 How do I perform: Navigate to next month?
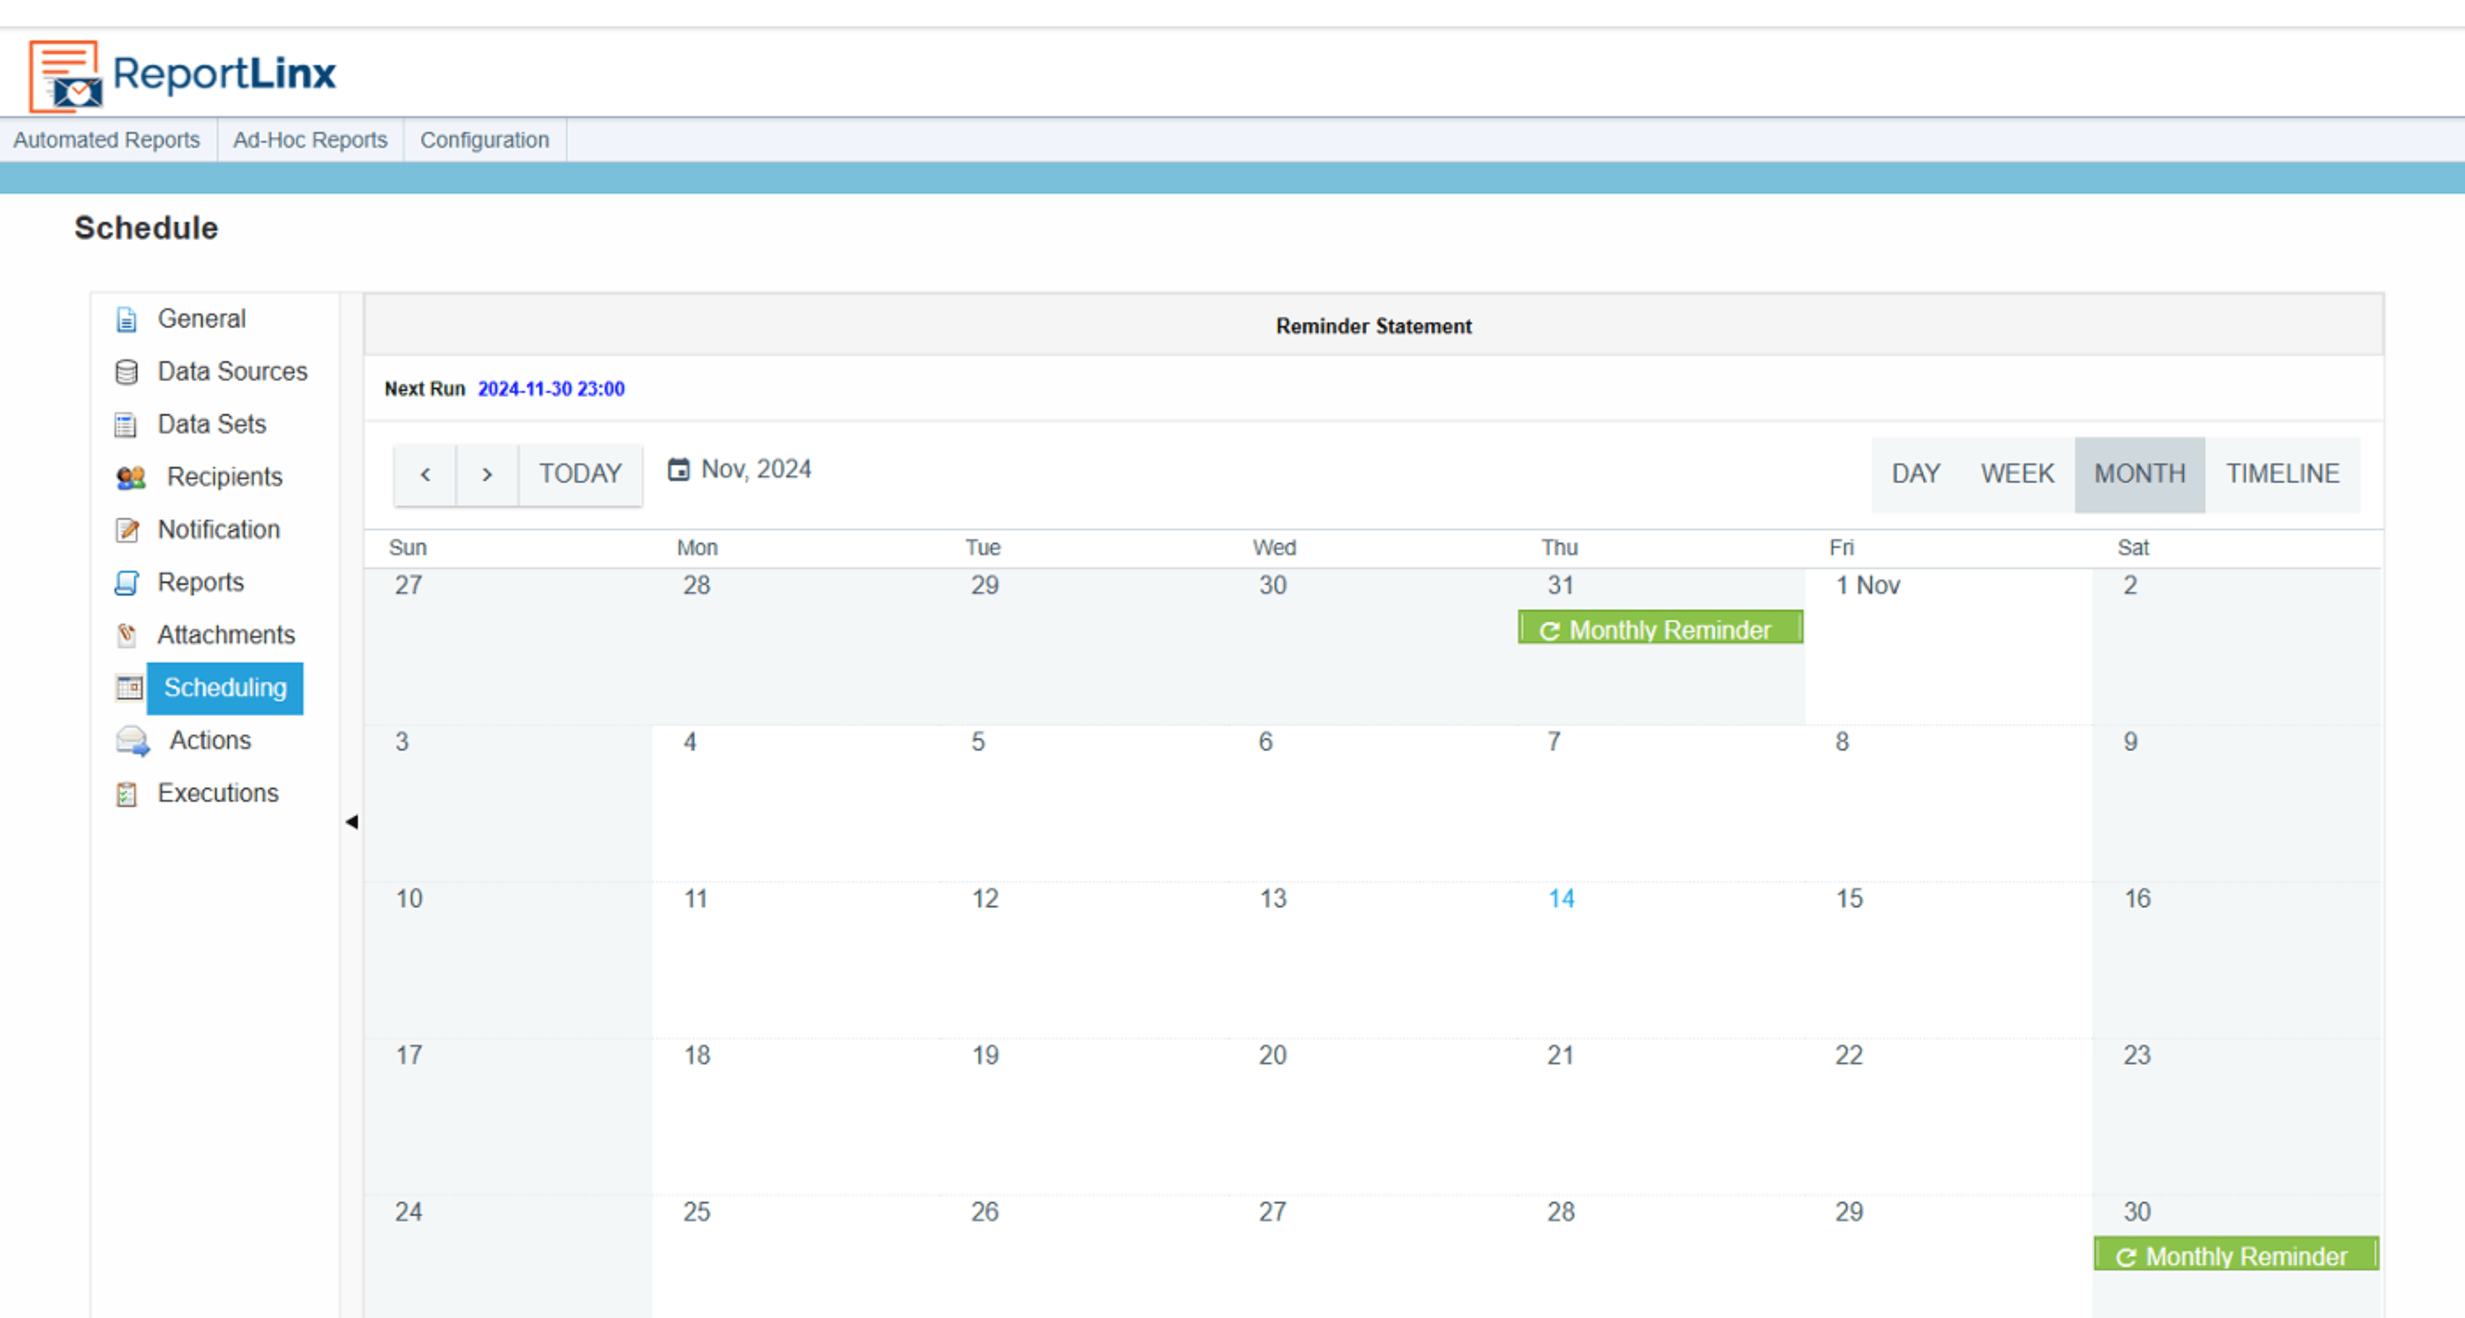tap(486, 474)
